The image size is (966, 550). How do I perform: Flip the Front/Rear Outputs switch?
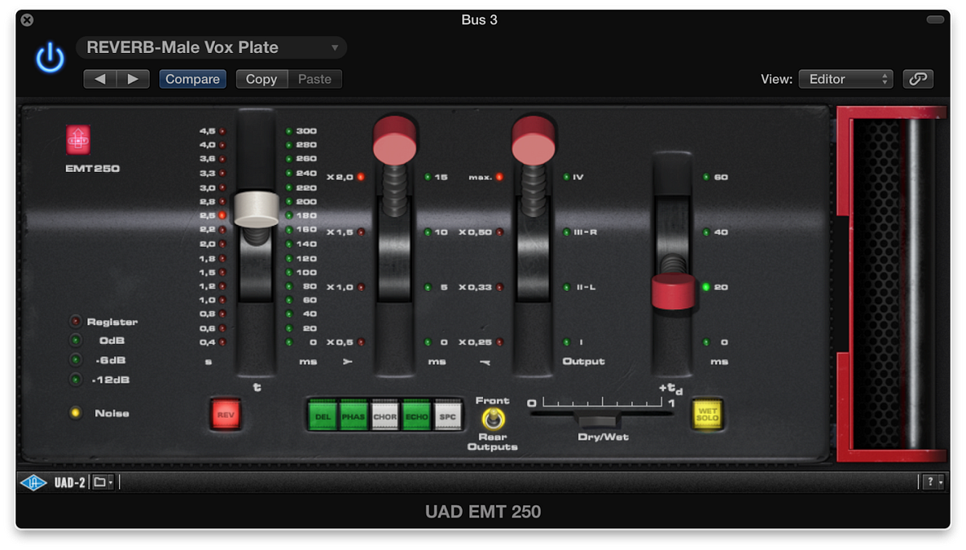tap(493, 418)
